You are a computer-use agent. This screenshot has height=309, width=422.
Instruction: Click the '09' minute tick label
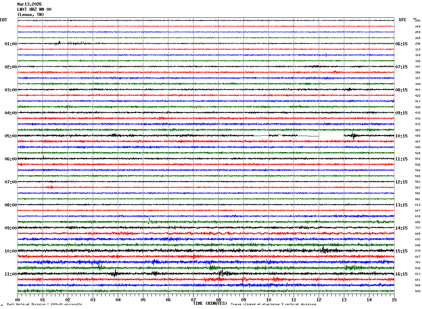pos(243,300)
